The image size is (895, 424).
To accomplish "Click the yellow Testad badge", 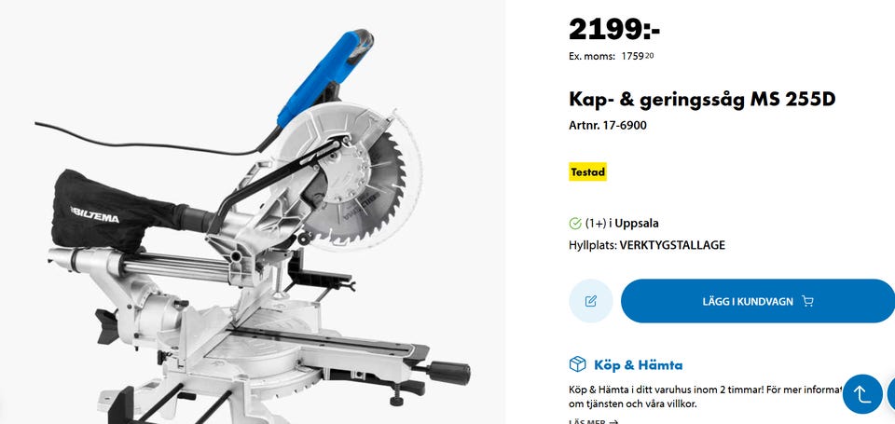I will [587, 171].
